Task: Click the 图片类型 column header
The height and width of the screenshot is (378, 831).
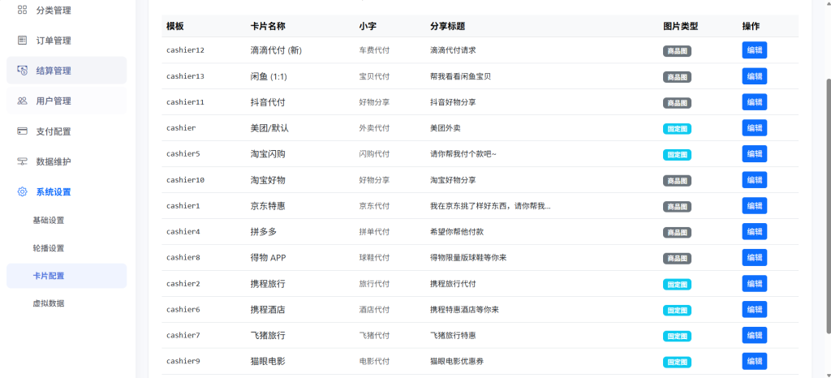Action: 681,26
